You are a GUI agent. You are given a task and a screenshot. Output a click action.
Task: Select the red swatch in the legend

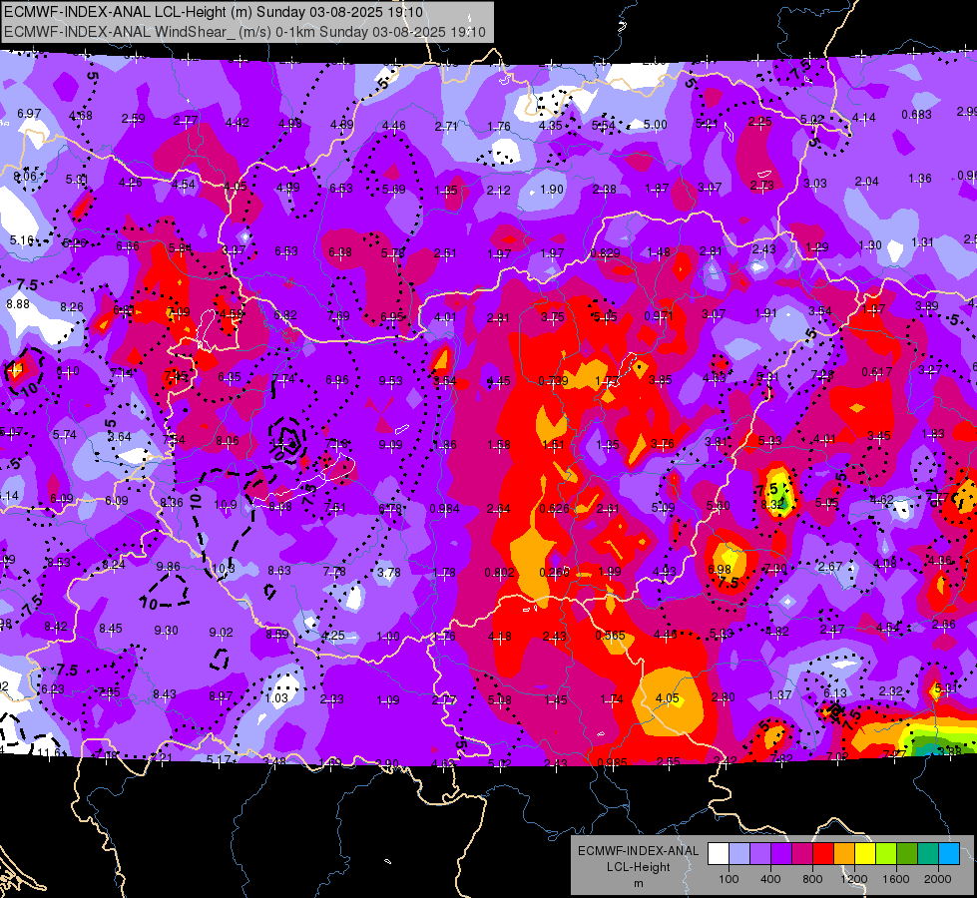coord(823,854)
